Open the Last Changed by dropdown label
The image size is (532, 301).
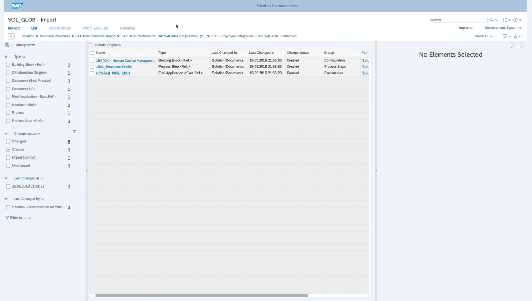pos(29,199)
